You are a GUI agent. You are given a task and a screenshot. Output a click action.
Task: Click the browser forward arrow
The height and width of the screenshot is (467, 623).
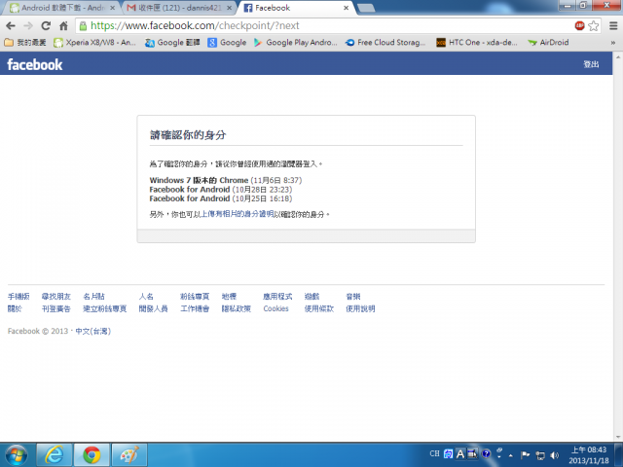[28, 26]
